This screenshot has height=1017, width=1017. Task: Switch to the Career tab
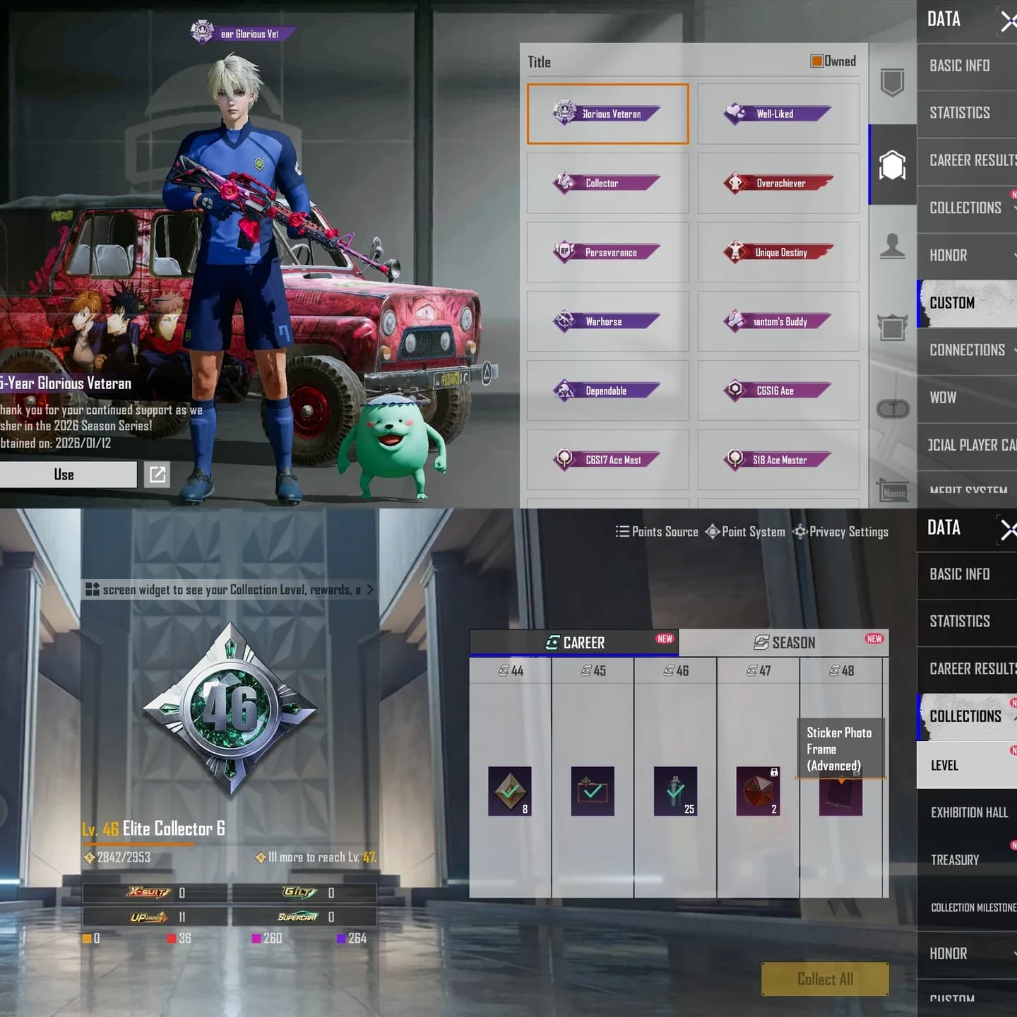point(574,643)
